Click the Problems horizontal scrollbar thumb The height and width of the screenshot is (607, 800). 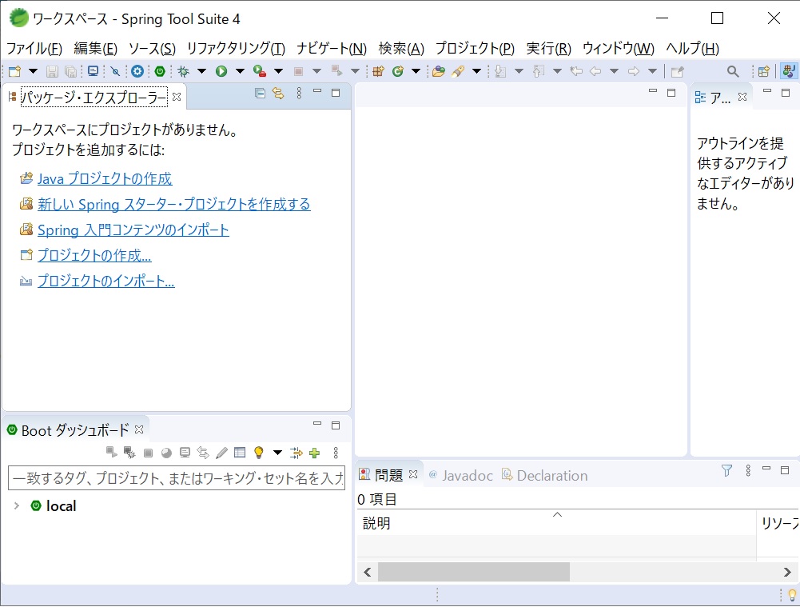[473, 572]
